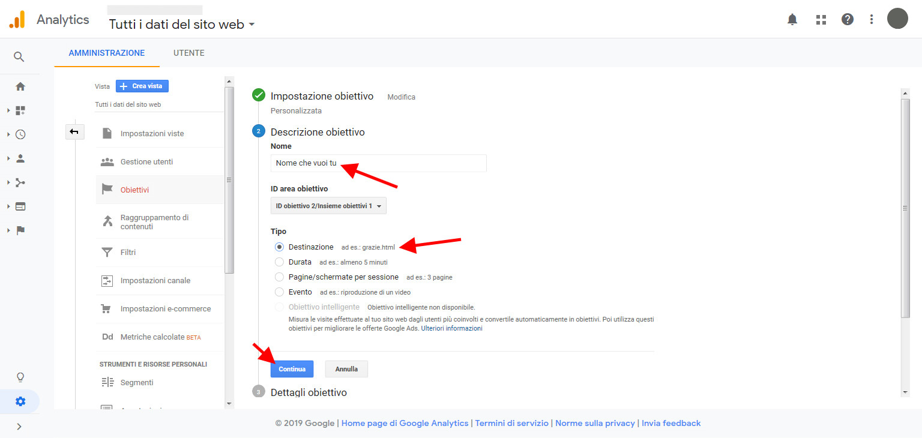This screenshot has width=922, height=438.
Task: Open the Google apps grid icon
Action: (821, 19)
